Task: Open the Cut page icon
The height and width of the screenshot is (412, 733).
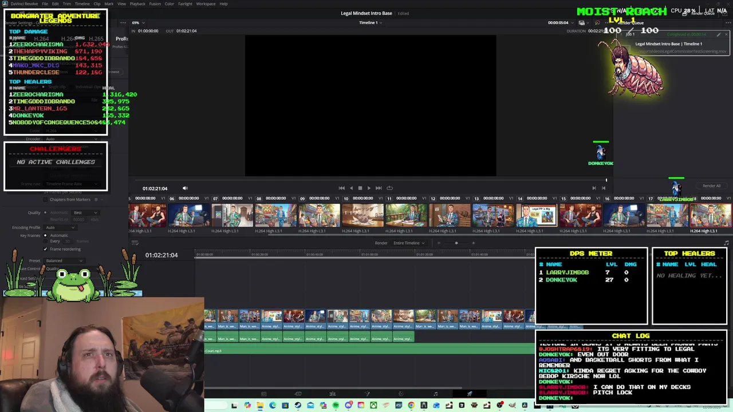Action: 298,394
